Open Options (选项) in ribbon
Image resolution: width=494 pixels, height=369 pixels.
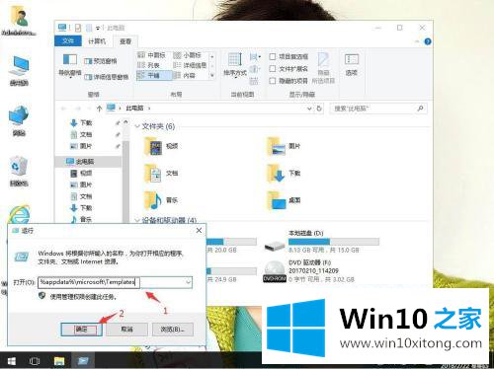click(352, 65)
